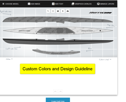Open Manage Layers panel
Image resolution: width=126 pixels, height=102 pixels.
tap(105, 4)
